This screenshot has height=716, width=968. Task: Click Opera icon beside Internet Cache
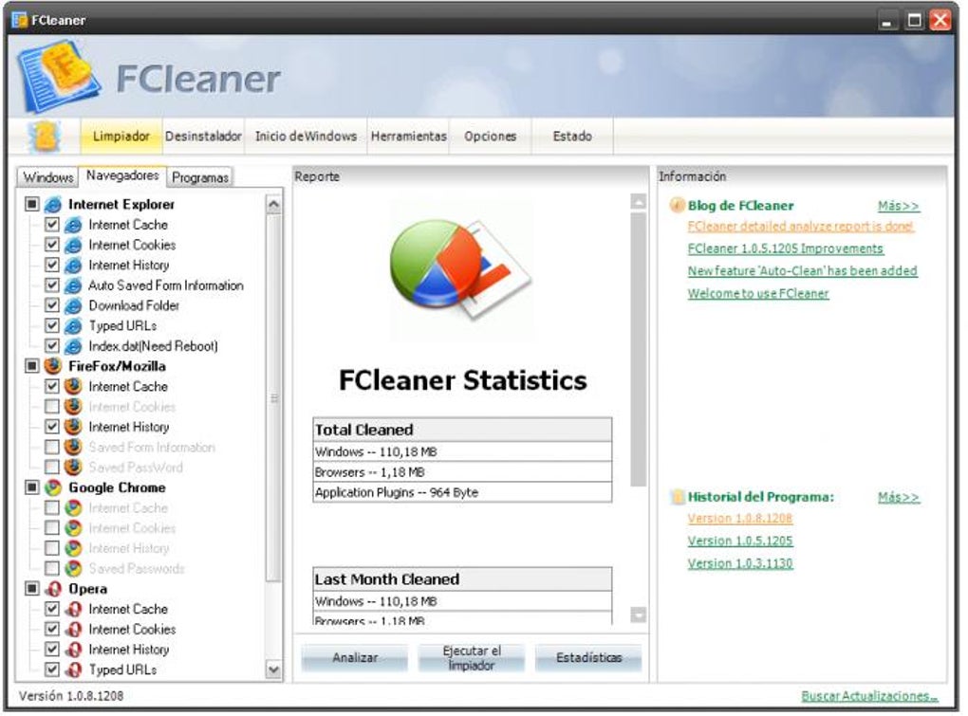click(x=73, y=609)
